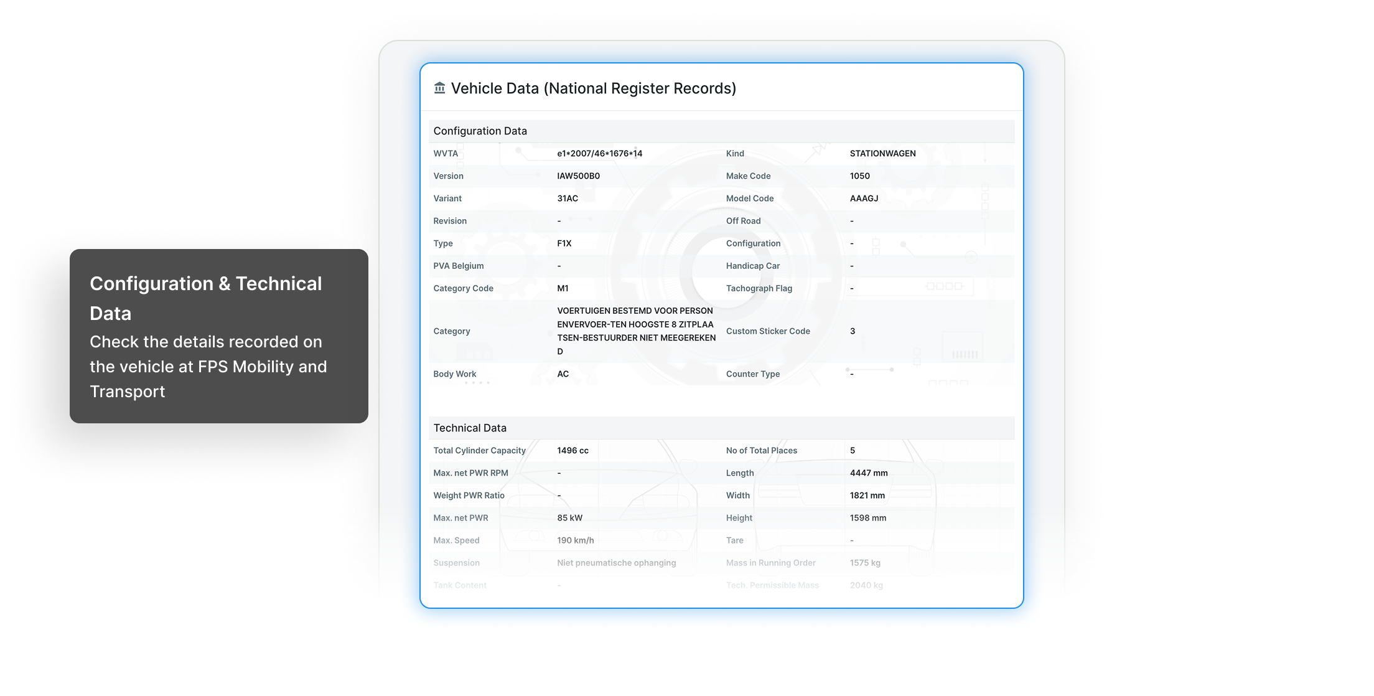Click the Variant value 31AC

point(568,198)
